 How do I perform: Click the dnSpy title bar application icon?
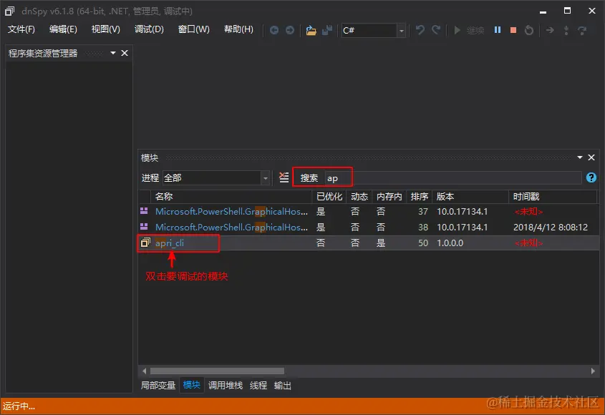pos(9,11)
